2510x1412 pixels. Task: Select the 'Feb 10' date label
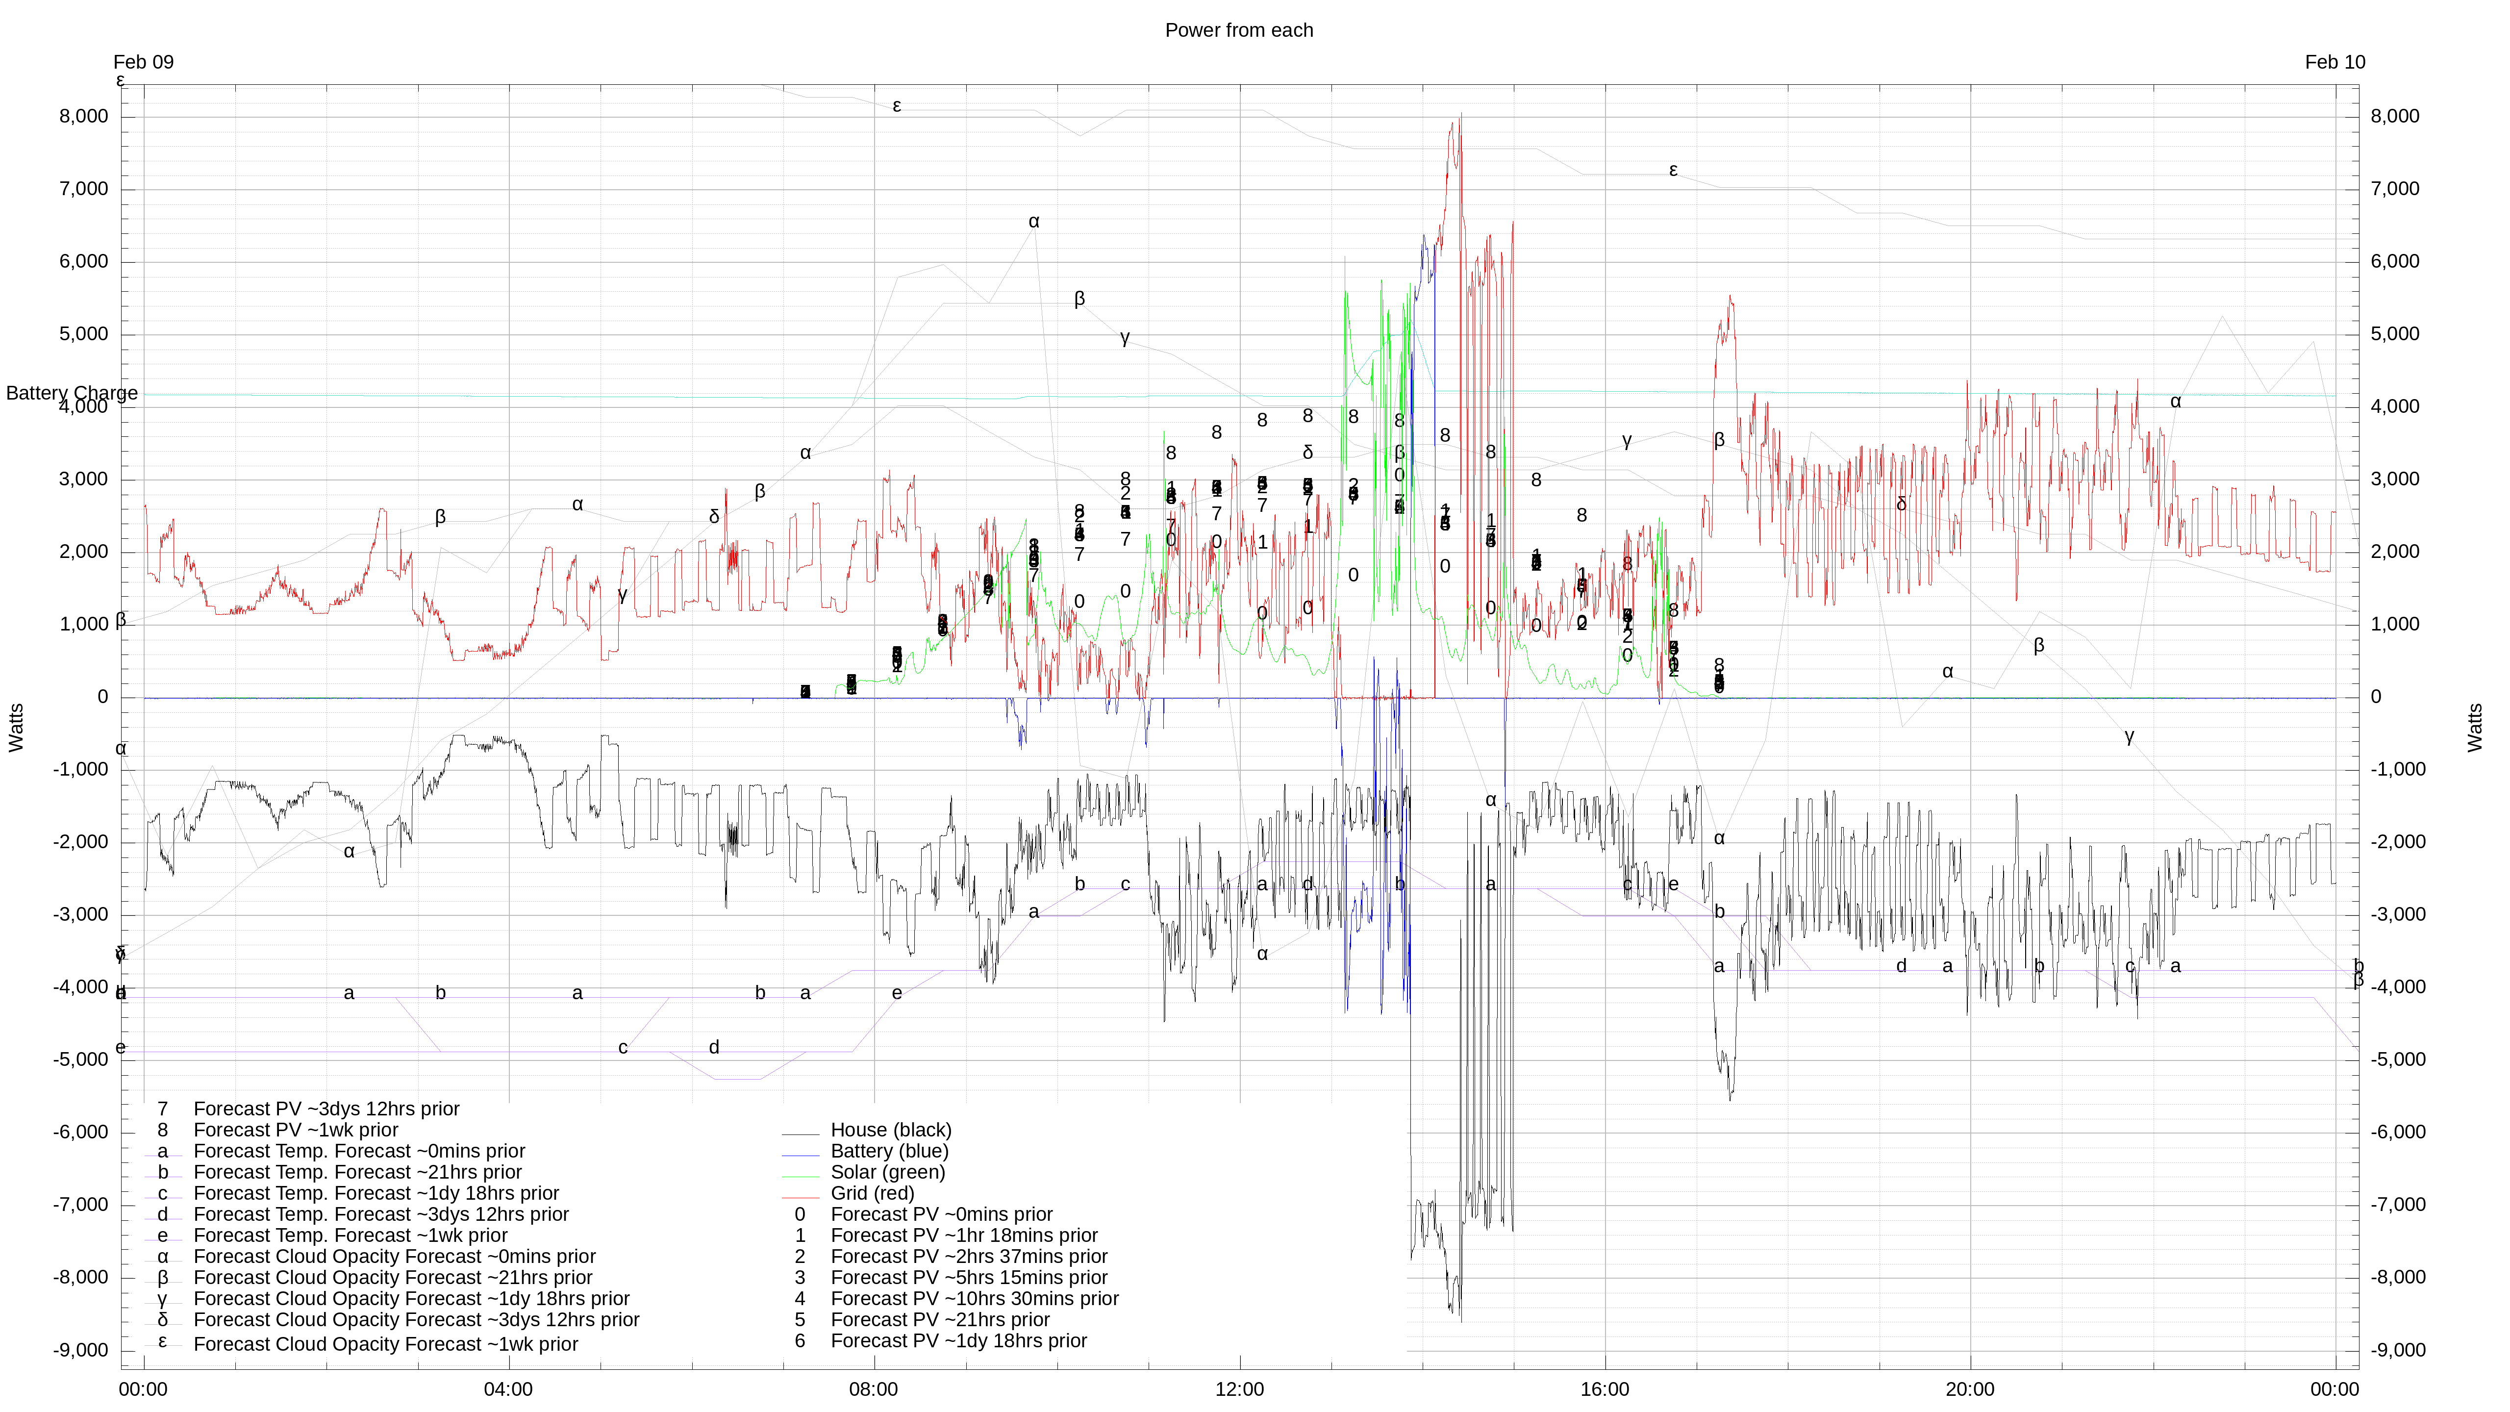2334,62
